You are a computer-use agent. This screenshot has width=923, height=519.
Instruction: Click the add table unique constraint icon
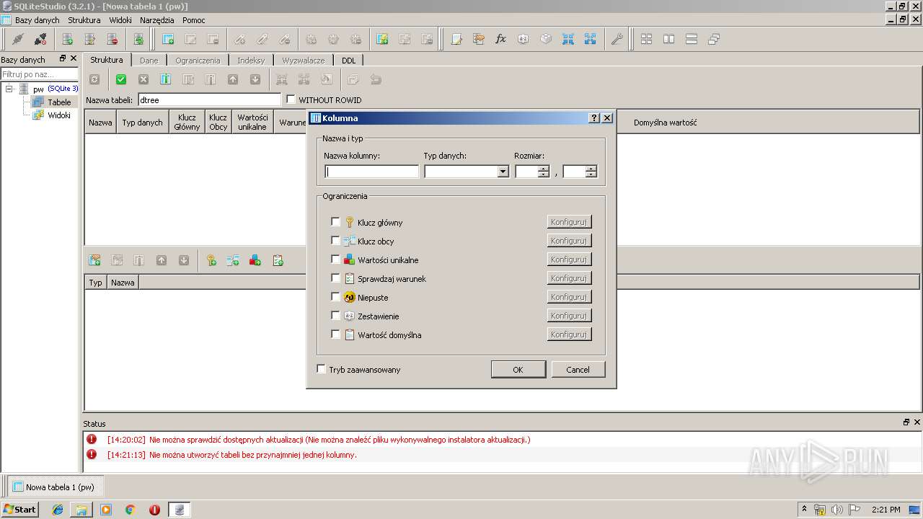point(255,260)
